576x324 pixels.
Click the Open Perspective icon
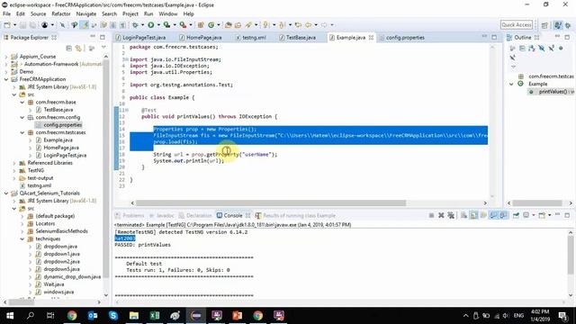pyautogui.click(x=544, y=25)
